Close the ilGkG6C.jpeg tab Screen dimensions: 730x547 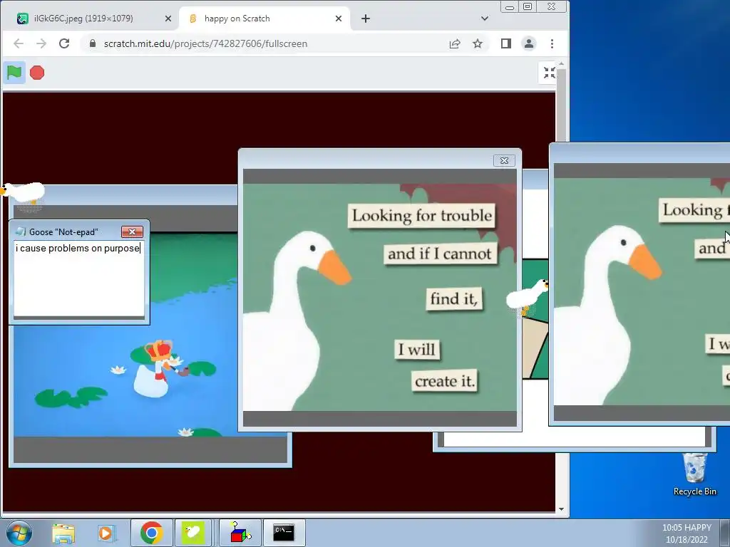point(168,19)
